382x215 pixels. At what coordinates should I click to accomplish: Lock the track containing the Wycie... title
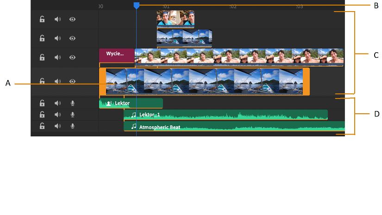[42, 57]
